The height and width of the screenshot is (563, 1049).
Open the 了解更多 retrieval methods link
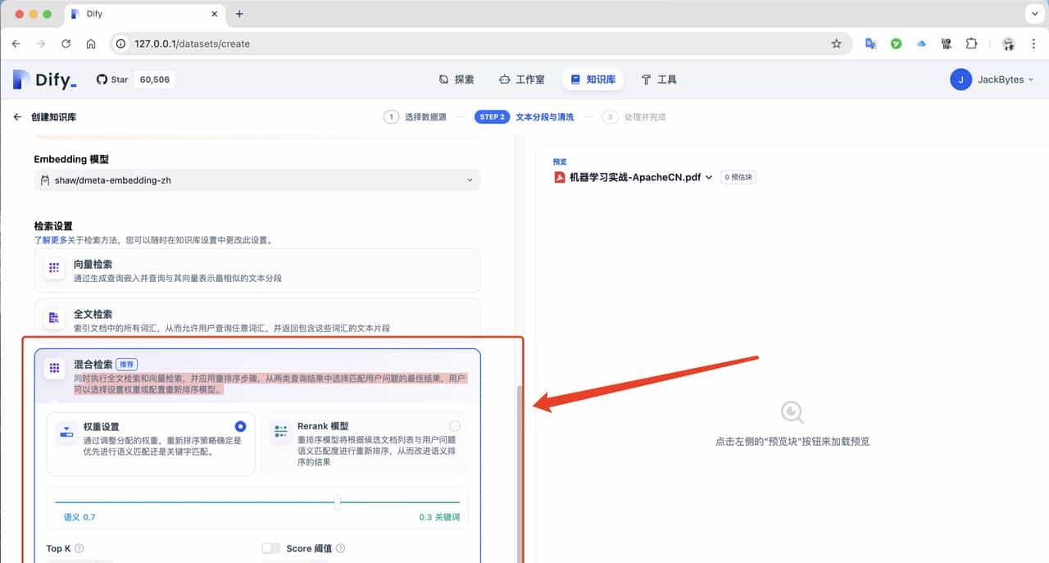pos(48,238)
